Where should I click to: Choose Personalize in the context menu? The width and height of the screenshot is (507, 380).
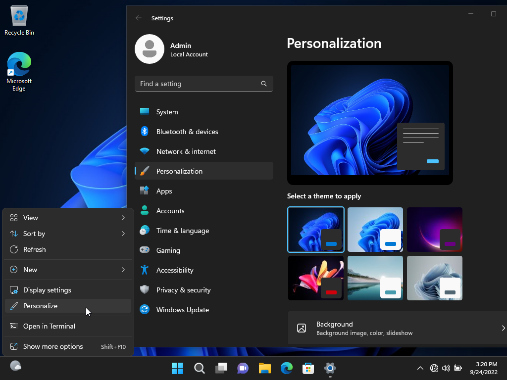click(x=68, y=306)
